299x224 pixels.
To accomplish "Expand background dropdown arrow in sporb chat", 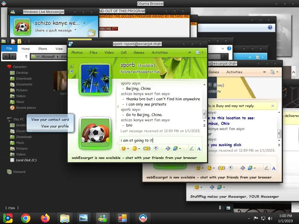I will pyautogui.click(x=180, y=148).
